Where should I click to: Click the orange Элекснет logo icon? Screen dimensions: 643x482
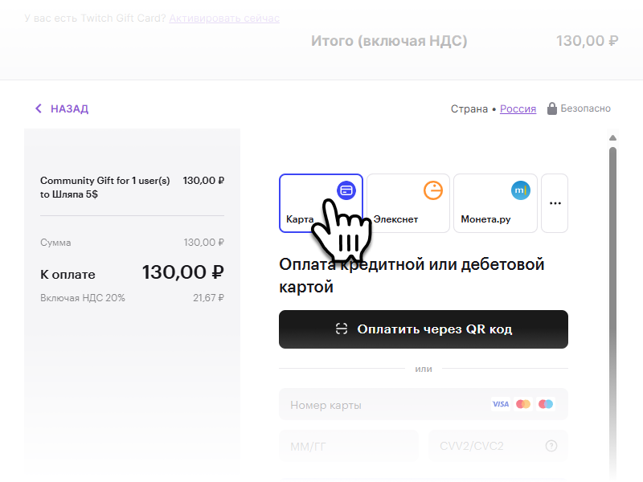pos(432,190)
